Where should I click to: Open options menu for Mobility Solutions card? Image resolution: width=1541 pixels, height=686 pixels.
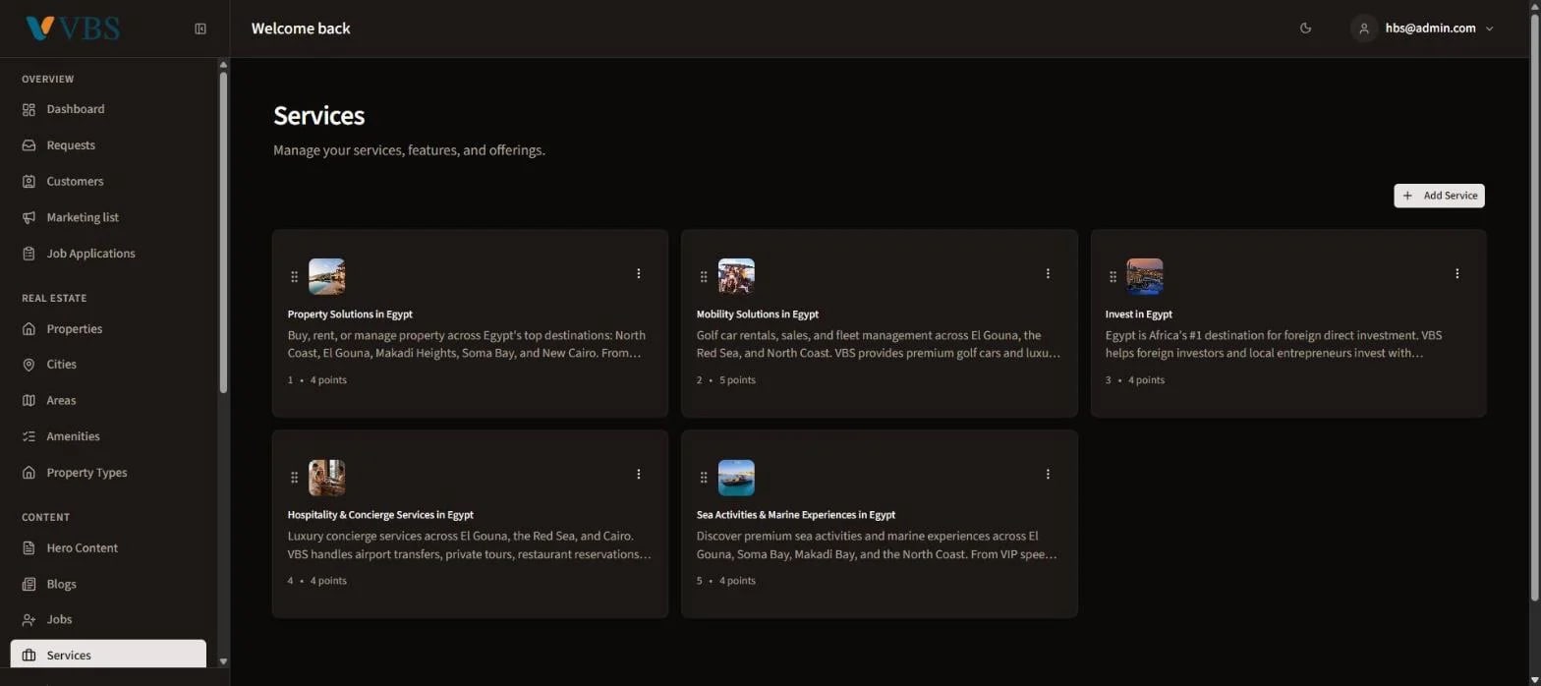tap(1048, 273)
